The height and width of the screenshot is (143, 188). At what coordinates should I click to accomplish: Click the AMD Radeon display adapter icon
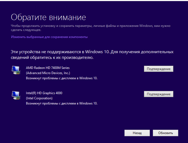[x=16, y=70]
